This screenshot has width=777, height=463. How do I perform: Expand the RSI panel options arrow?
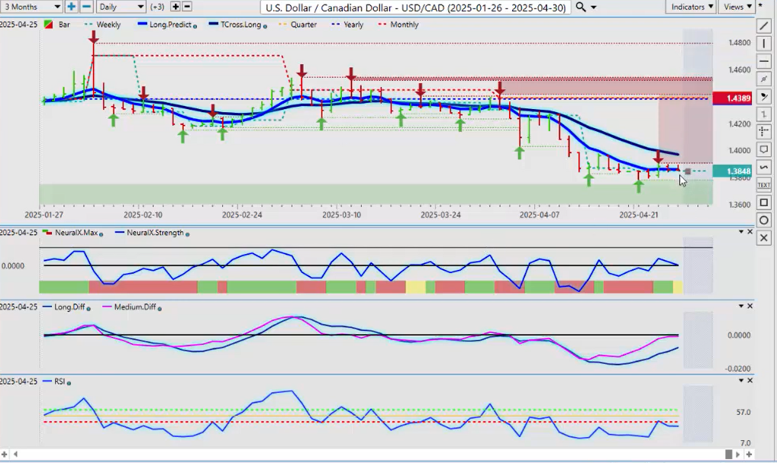pos(740,380)
